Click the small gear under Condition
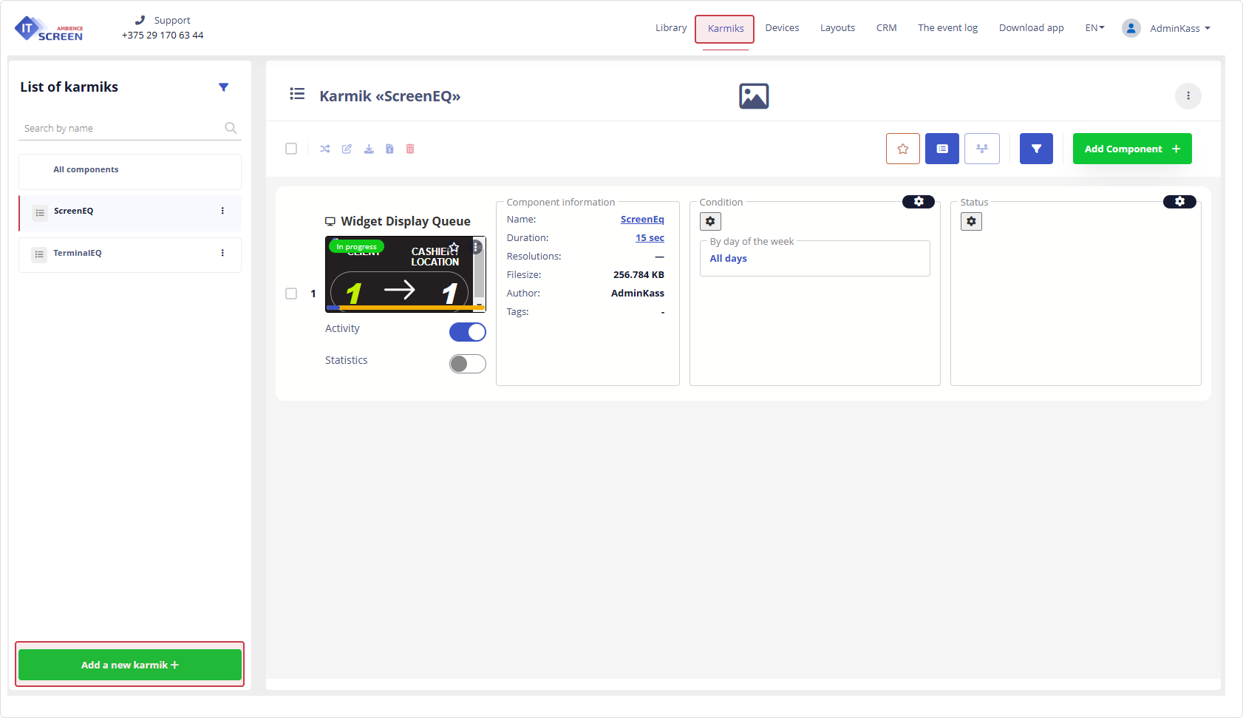1243x718 pixels. point(710,221)
